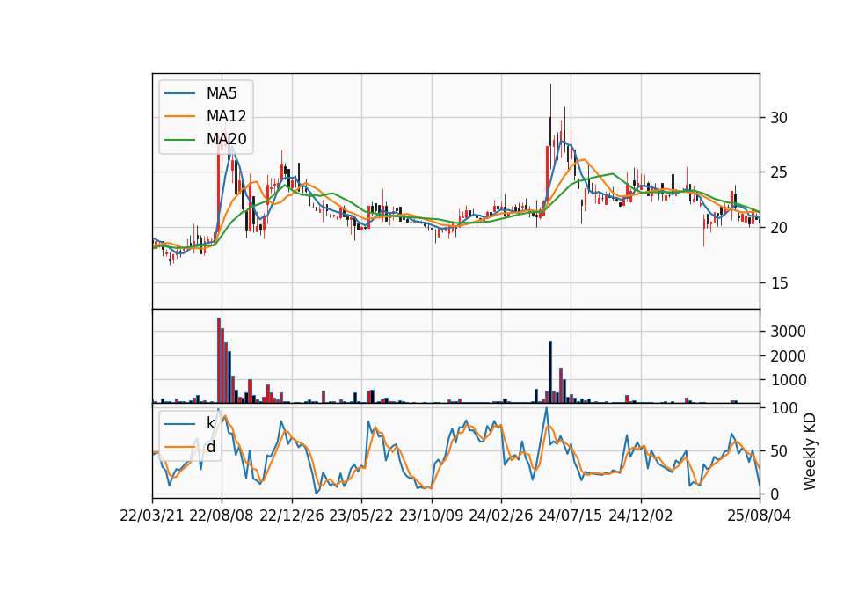The width and height of the screenshot is (844, 607).
Task: Click the price axis value 30
Action: point(779,118)
